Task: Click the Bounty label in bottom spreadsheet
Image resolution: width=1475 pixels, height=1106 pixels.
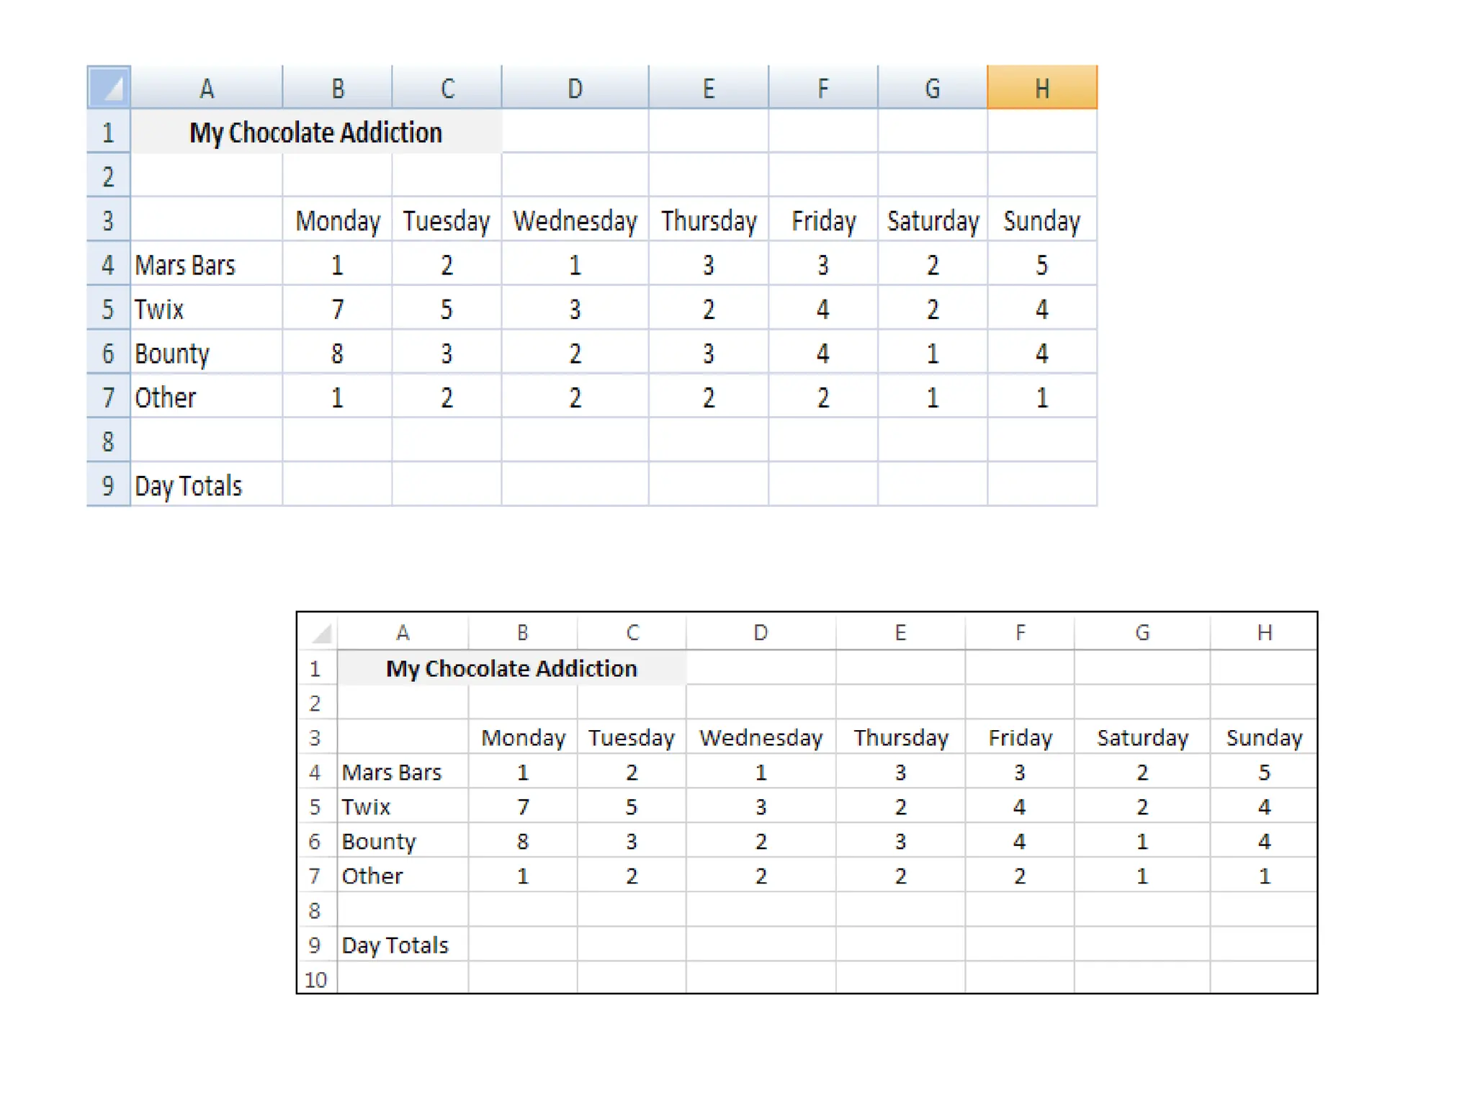Action: (x=379, y=841)
